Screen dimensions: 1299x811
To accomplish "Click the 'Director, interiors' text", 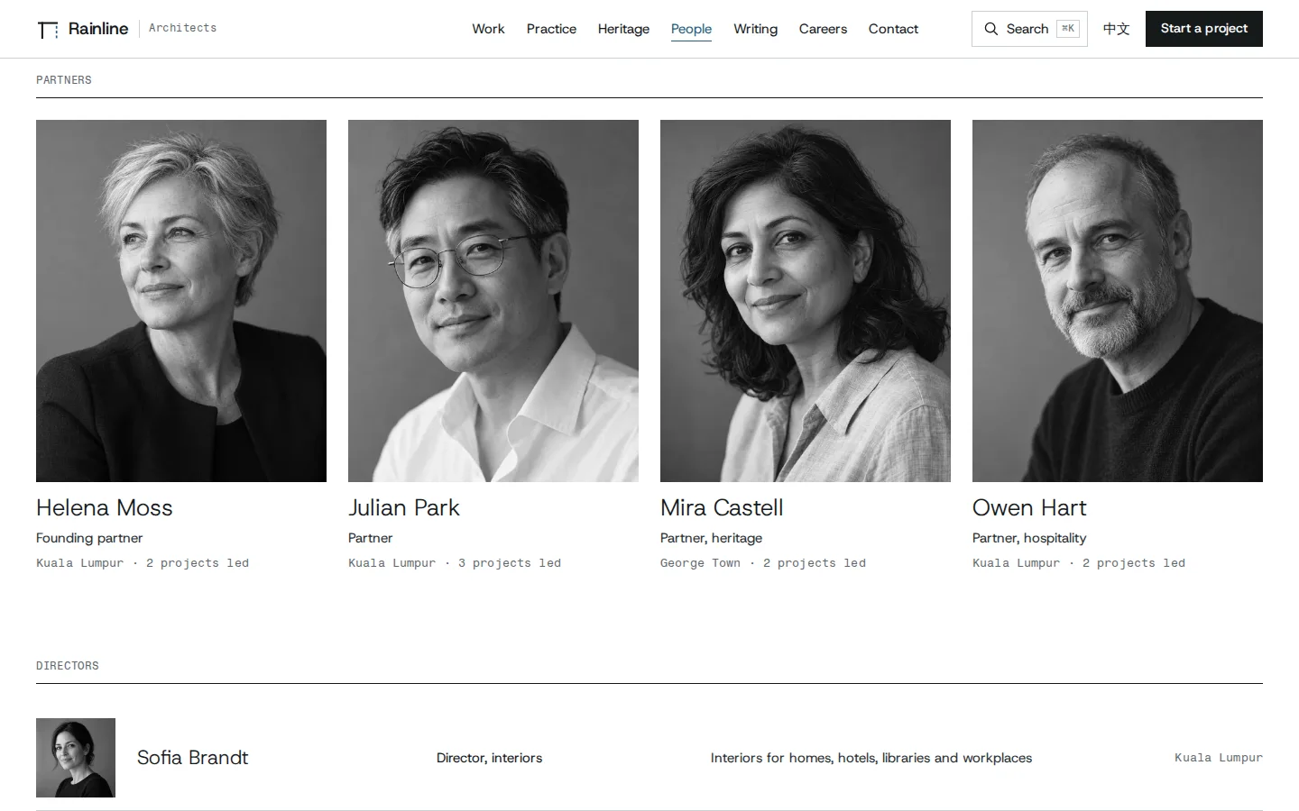I will [x=490, y=758].
